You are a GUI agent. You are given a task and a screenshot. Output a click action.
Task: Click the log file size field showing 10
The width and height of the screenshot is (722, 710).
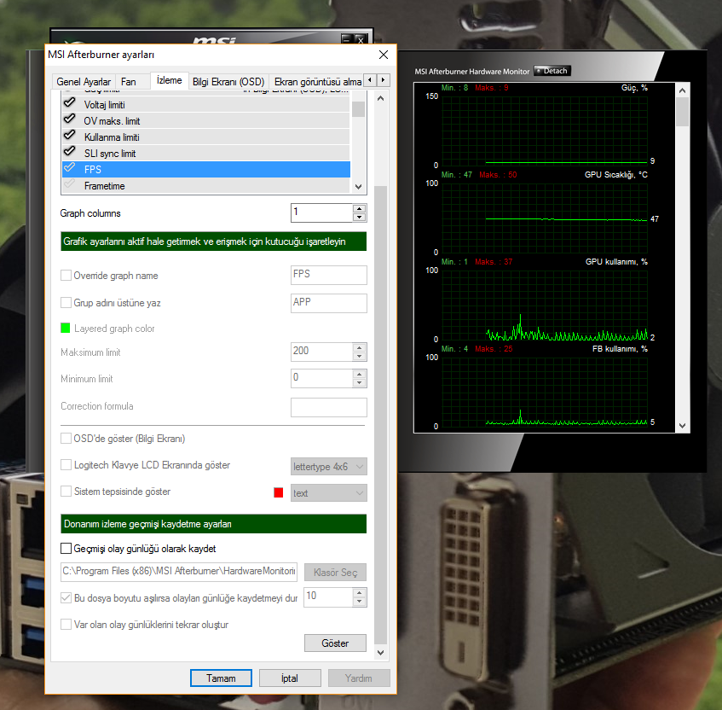coord(328,597)
